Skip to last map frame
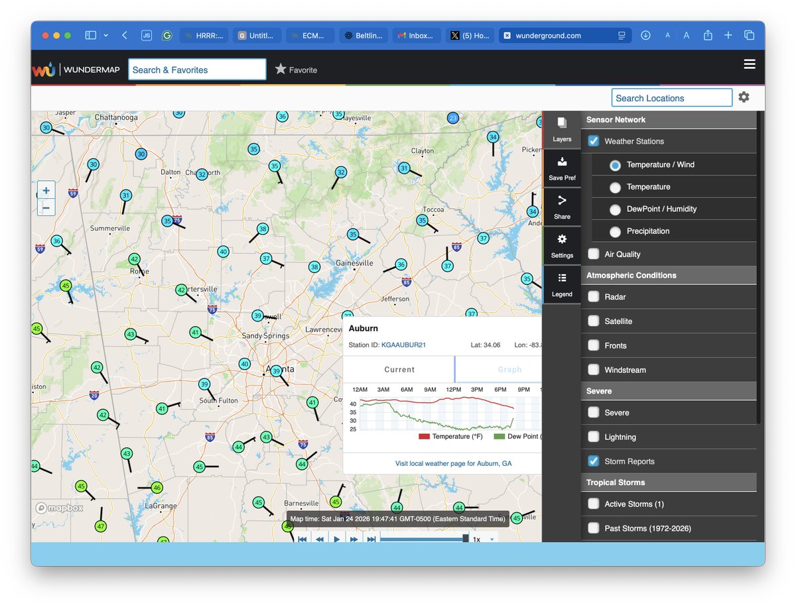The height and width of the screenshot is (607, 796). [371, 539]
